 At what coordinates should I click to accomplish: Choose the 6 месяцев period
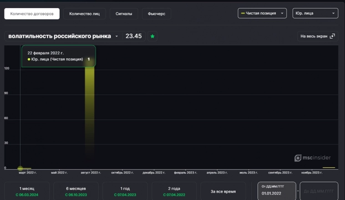click(x=76, y=191)
